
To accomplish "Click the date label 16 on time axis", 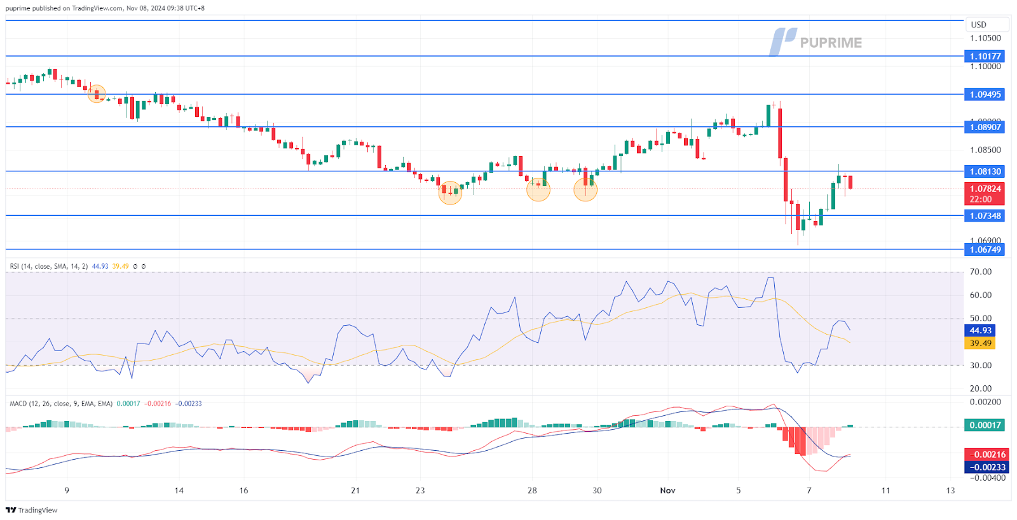I will click(x=243, y=491).
